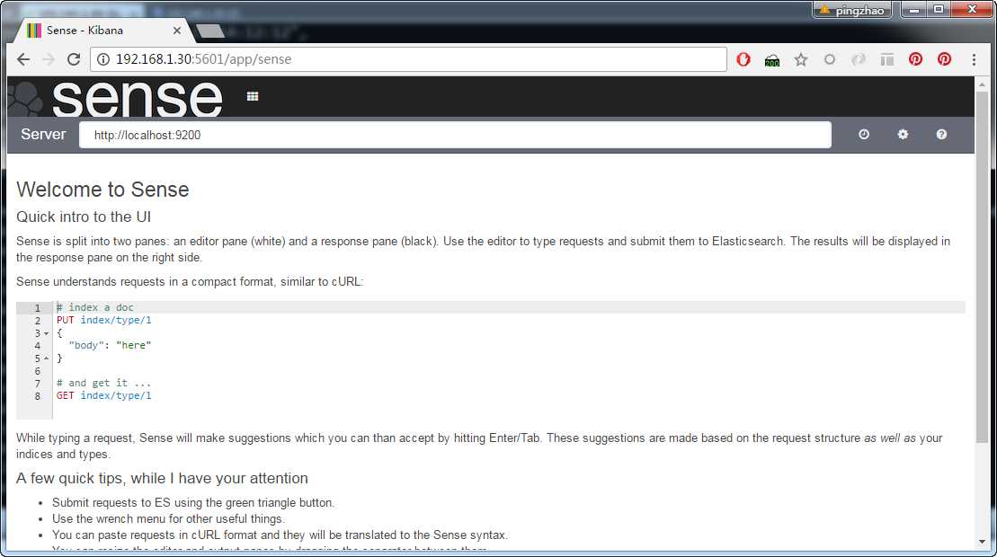Bookmark this page with star icon
The height and width of the screenshot is (557, 997).
[800, 59]
